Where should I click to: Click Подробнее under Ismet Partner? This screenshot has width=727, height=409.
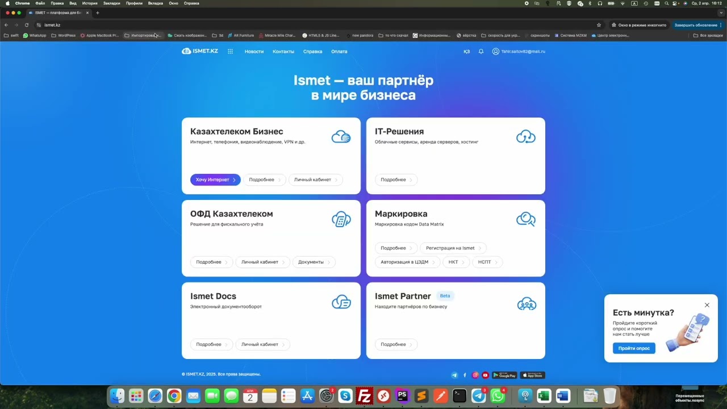[396, 344]
